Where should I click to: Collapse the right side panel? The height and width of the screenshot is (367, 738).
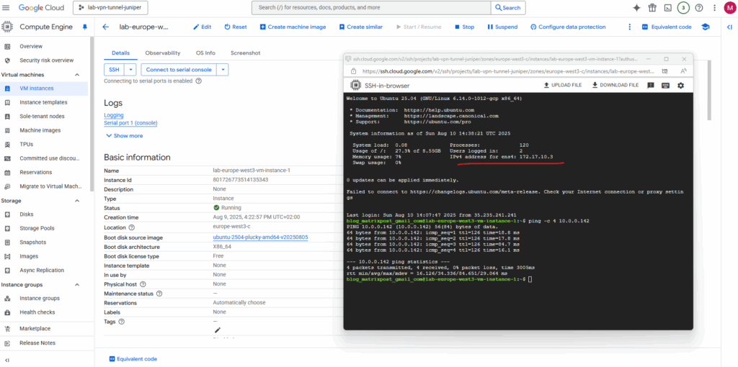729,27
